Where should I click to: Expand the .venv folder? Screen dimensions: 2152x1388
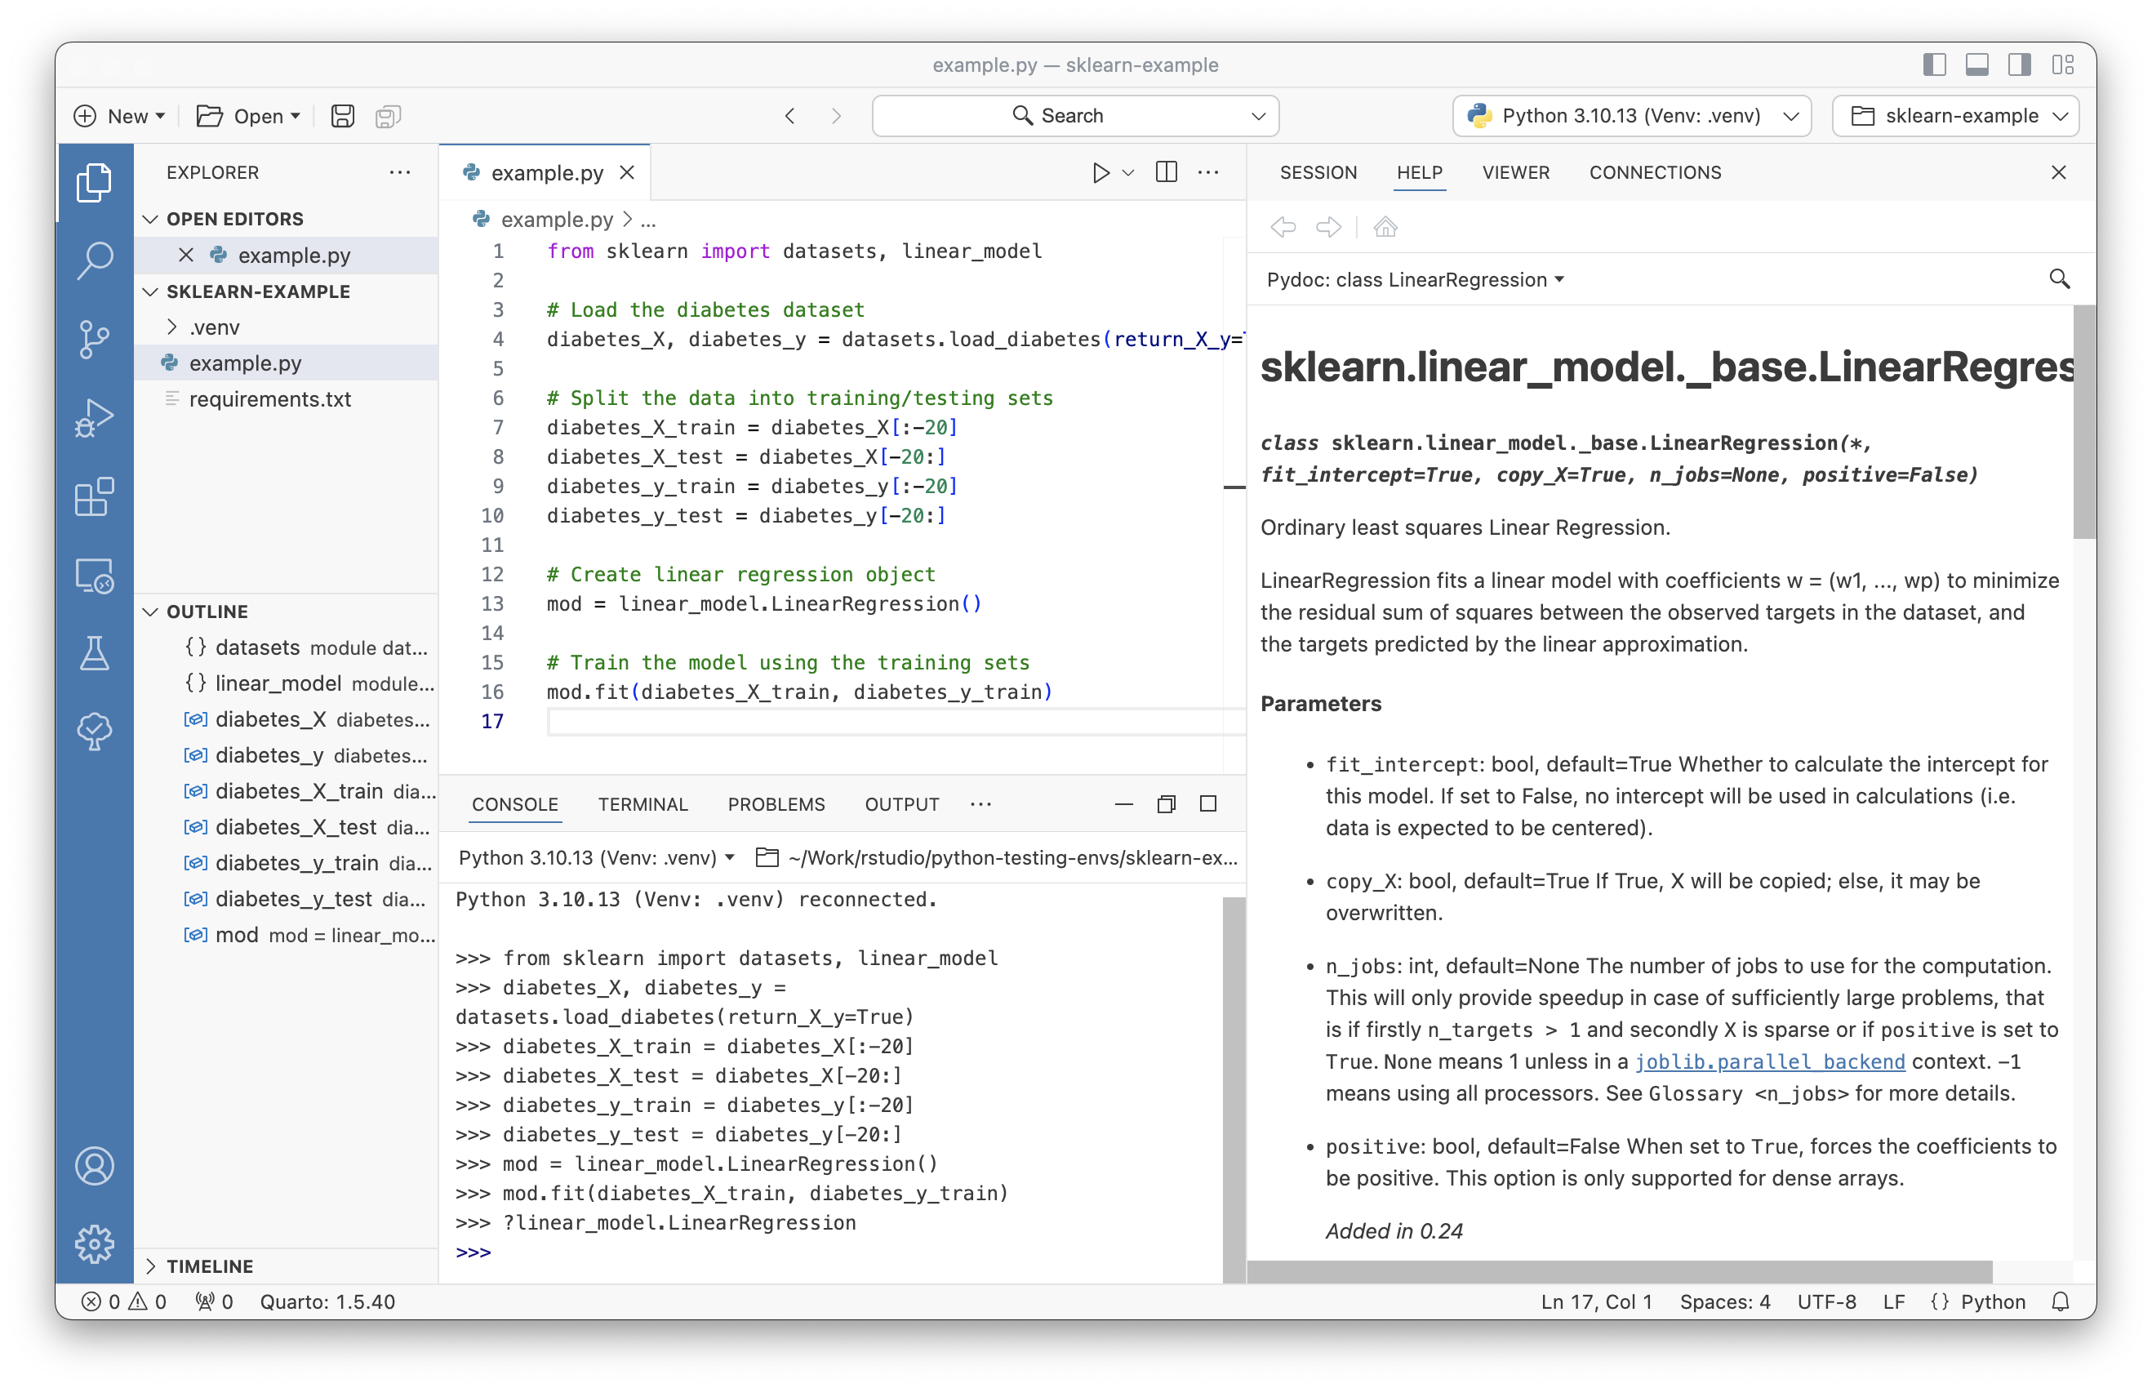pyautogui.click(x=215, y=327)
